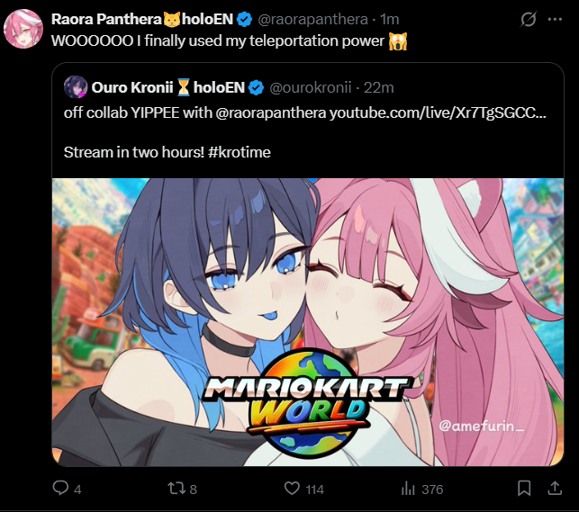Click the reply speech bubble icon
The height and width of the screenshot is (512, 579).
pyautogui.click(x=60, y=488)
